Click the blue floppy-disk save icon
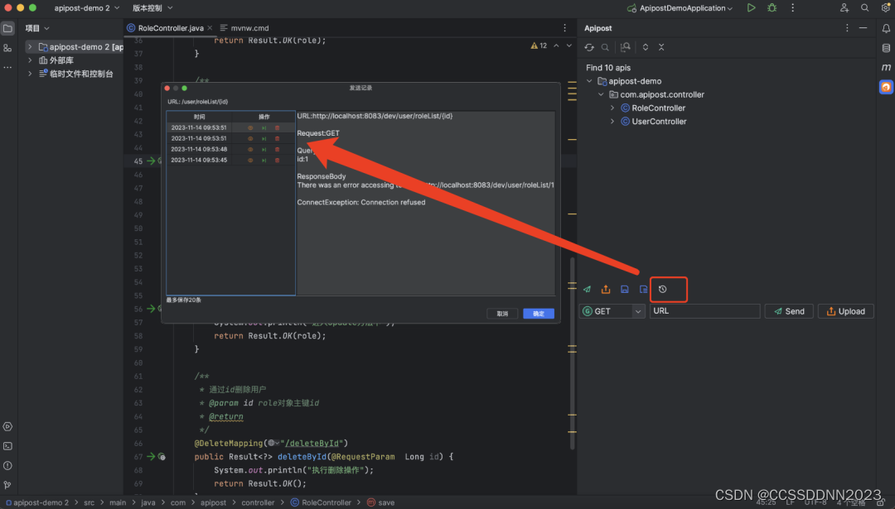 click(625, 290)
